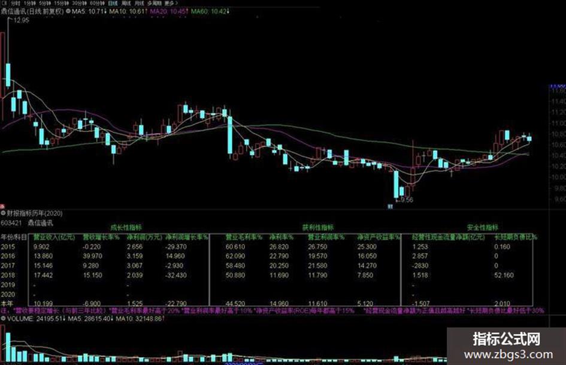Select the 2017 year row label

8,266
